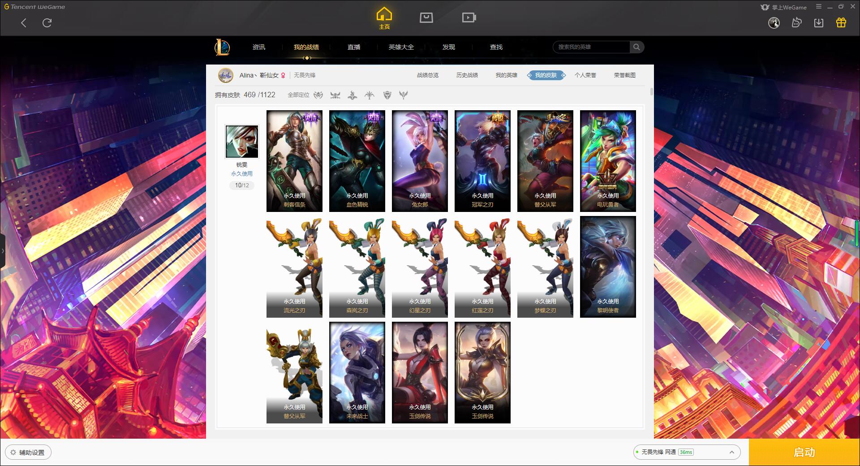
Task: Go back with the back arrow
Action: [24, 23]
